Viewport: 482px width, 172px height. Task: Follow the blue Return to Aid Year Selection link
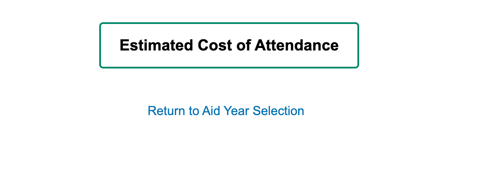pos(226,111)
